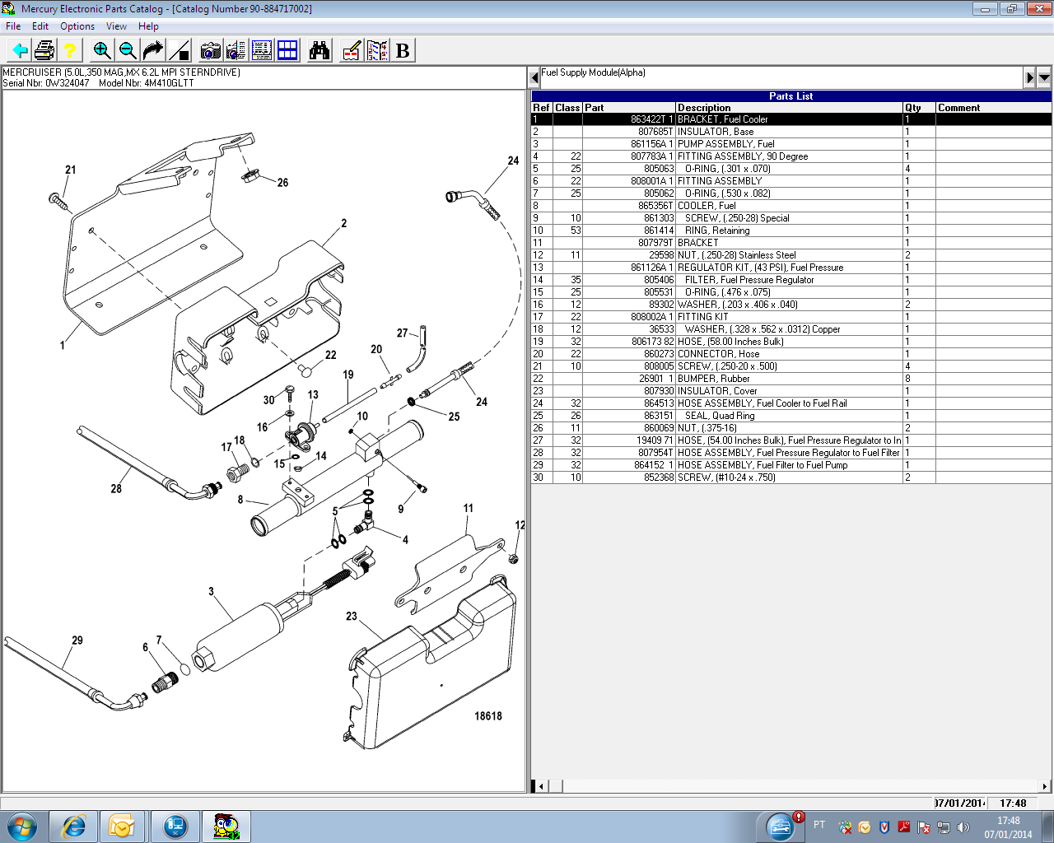The height and width of the screenshot is (843, 1054).
Task: Zoom in with the plus magnifier icon
Action: coord(102,51)
